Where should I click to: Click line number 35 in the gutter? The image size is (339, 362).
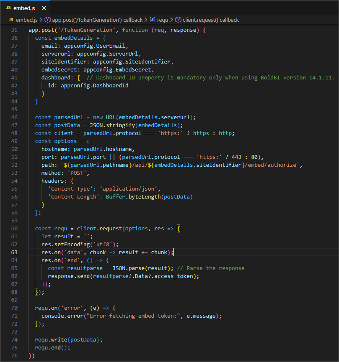coord(14,30)
